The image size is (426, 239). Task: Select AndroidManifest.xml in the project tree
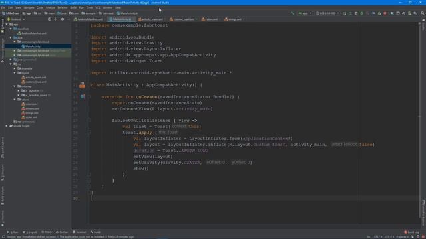tap(34, 33)
